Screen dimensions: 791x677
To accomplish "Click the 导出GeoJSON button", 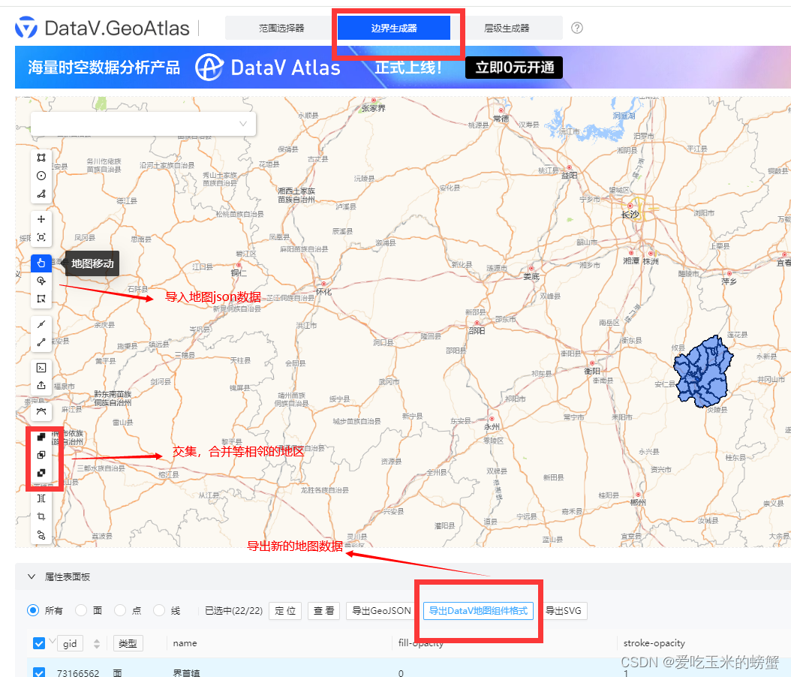I will pyautogui.click(x=381, y=611).
